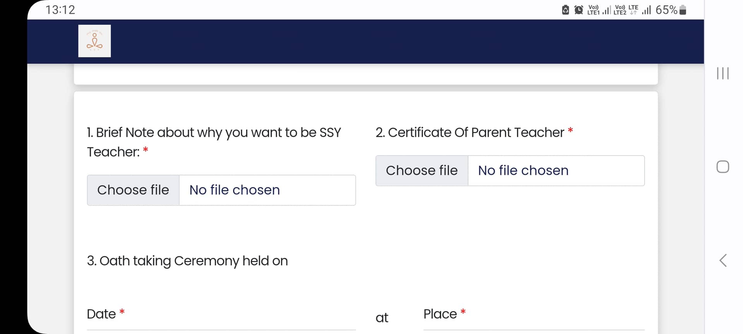Choose file for Brief Note upload
This screenshot has width=743, height=334.
point(133,190)
